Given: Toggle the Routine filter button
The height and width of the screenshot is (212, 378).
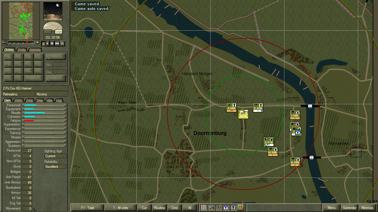Looking at the screenshot, I should point(159,208).
